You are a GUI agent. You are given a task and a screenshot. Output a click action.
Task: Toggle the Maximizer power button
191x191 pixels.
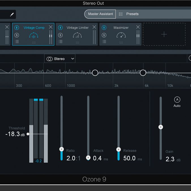click(x=104, y=27)
